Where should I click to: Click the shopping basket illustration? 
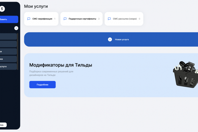point(185,75)
